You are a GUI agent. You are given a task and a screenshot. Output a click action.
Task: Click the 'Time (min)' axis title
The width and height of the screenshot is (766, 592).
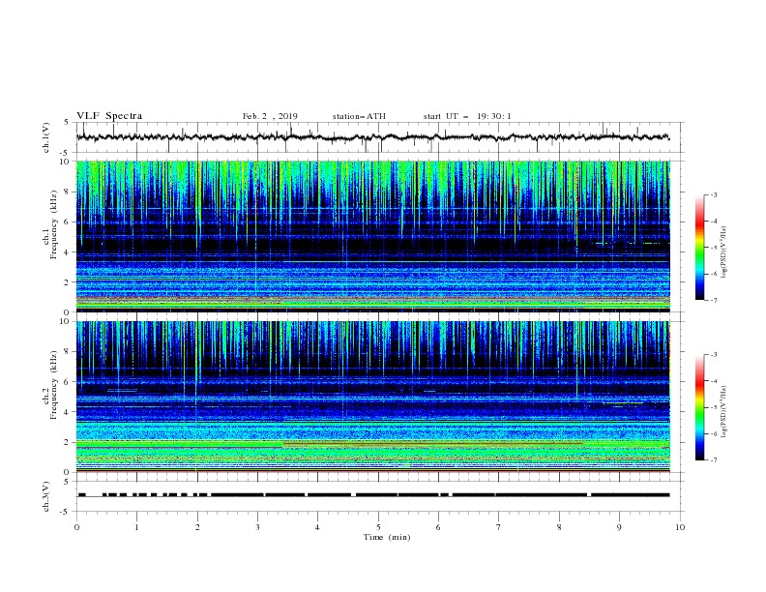click(387, 537)
